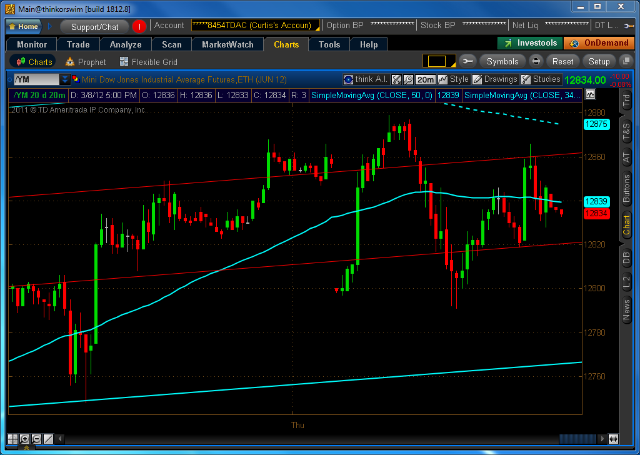Open the Drawings menu

[x=495, y=79]
